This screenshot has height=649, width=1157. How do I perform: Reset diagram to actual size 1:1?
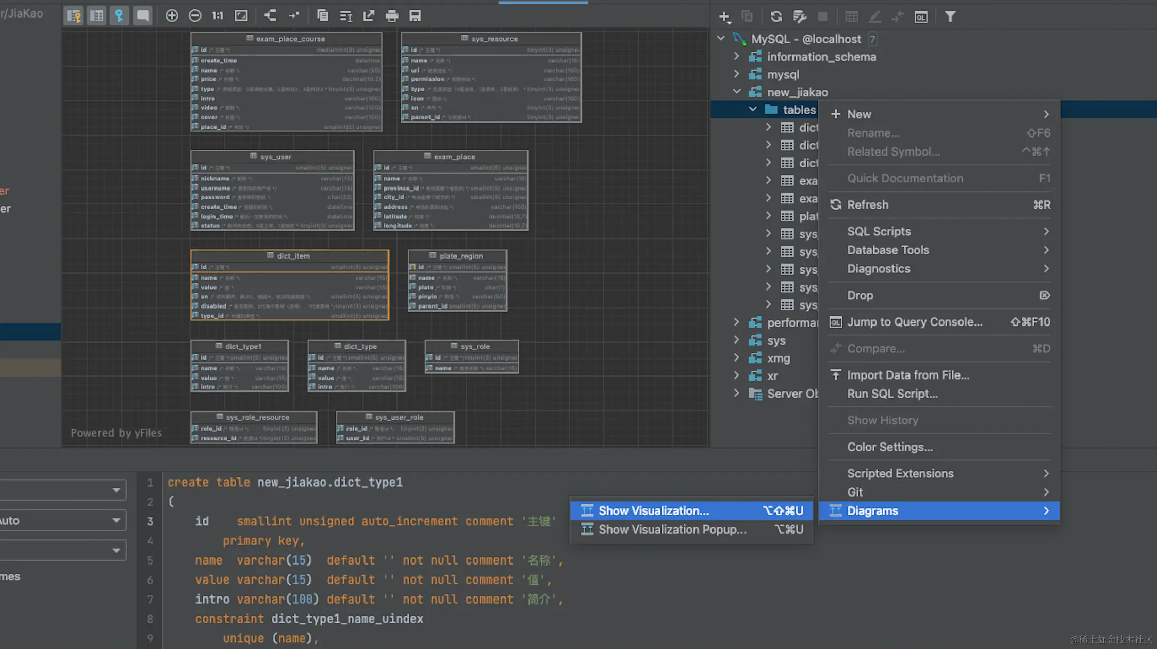coord(218,16)
